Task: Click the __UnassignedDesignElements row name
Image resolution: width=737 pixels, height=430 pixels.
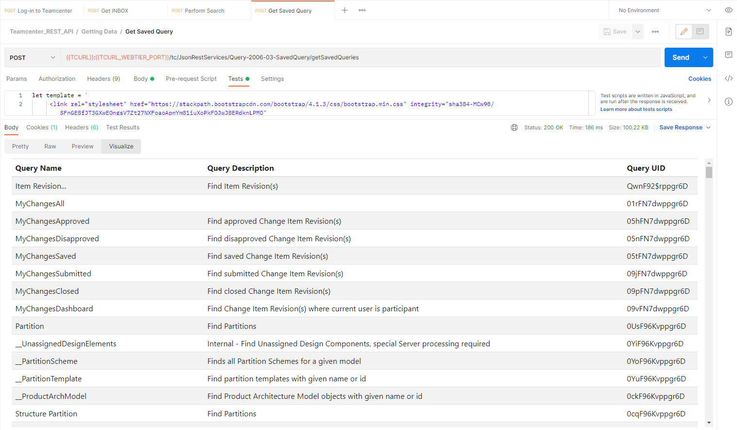Action: click(66, 344)
